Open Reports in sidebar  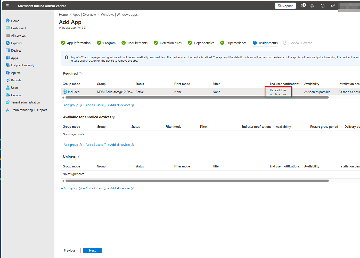(16, 80)
